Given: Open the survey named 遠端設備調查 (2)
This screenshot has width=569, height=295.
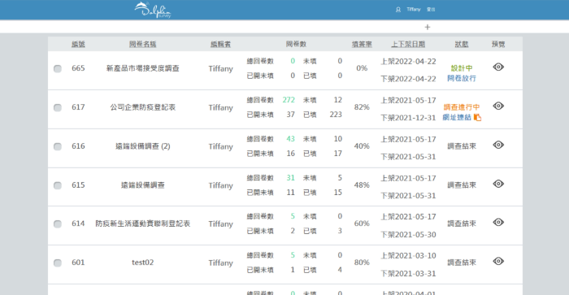Looking at the screenshot, I should [142, 146].
